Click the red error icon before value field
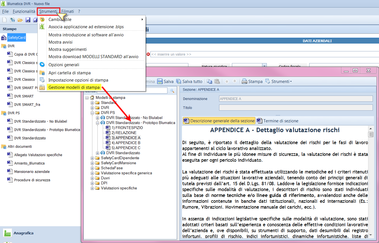Image resolution: width=379 pixels, height=243 pixels. pos(148,54)
